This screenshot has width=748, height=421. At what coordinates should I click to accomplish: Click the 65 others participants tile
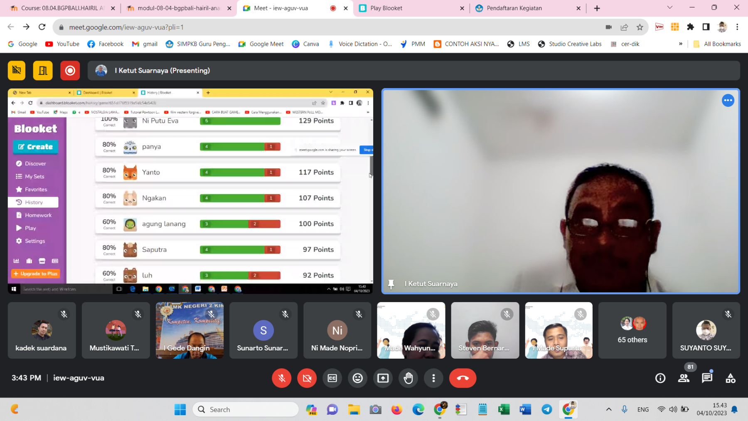pos(632,330)
